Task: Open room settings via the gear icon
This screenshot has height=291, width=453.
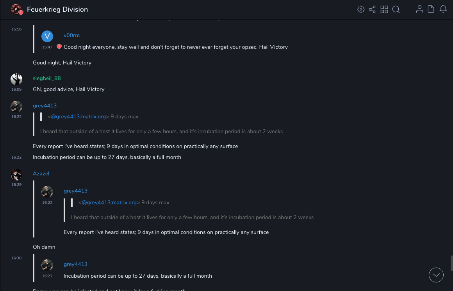Action: tap(361, 9)
